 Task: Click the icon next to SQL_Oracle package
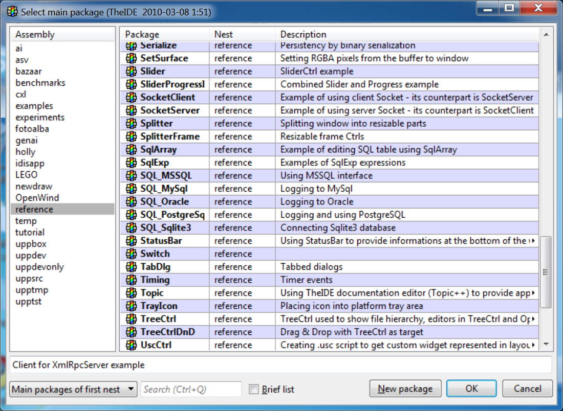click(131, 201)
